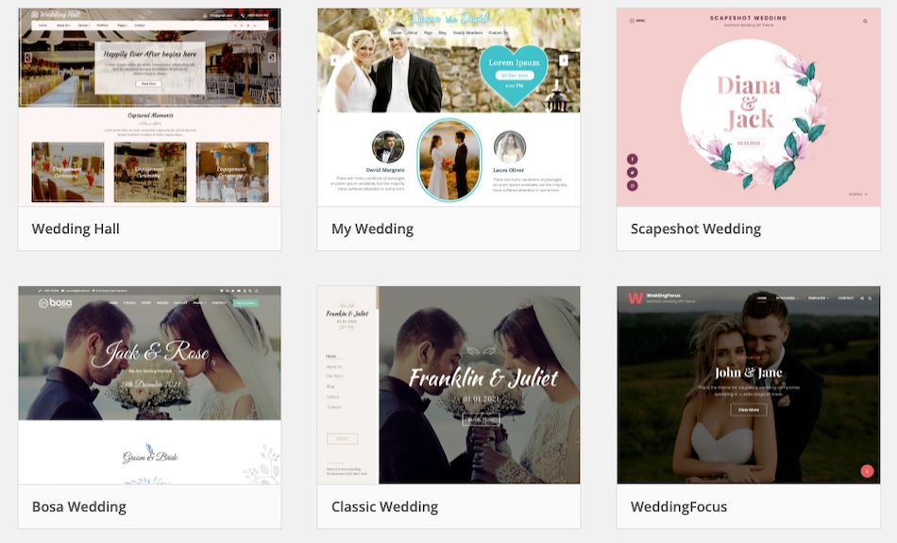Click Facebook icon in Scapeshot Wedding preview

(632, 159)
